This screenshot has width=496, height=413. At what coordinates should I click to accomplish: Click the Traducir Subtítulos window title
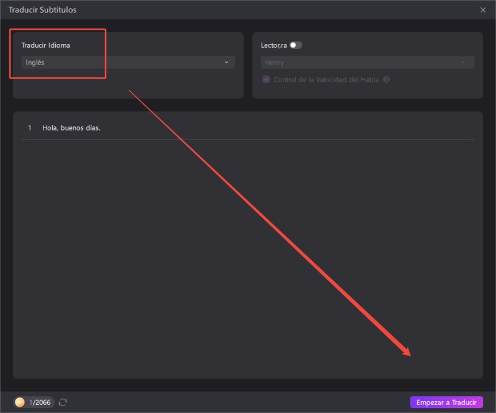click(43, 10)
